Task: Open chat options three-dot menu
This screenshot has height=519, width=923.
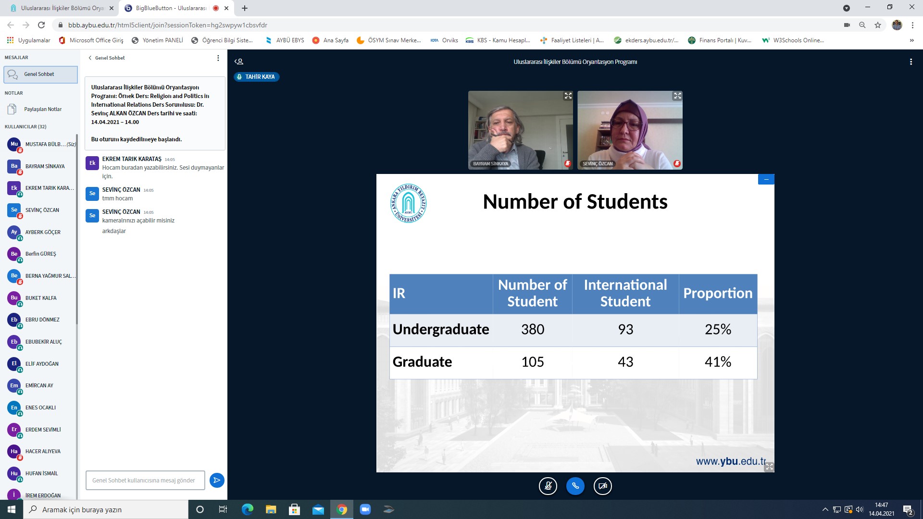Action: 218,58
